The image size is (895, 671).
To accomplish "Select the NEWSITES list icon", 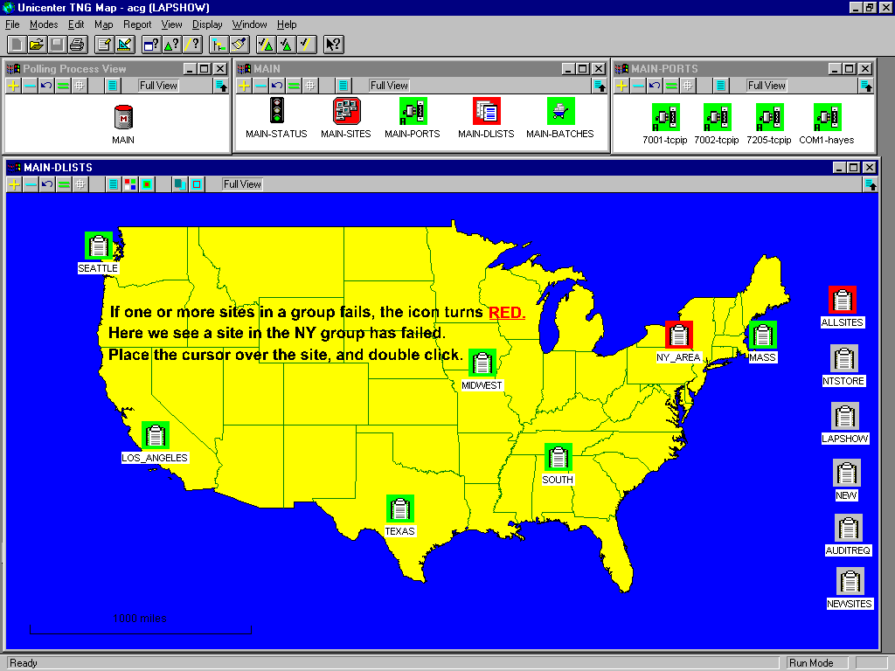I will [x=850, y=581].
